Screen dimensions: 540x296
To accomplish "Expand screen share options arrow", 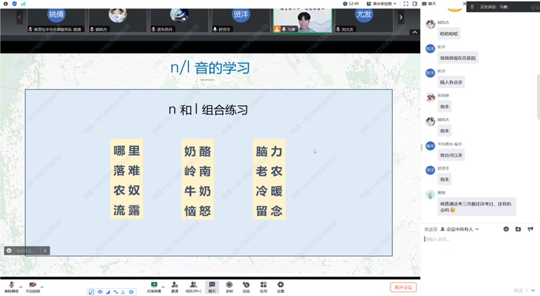I will pos(163,287).
